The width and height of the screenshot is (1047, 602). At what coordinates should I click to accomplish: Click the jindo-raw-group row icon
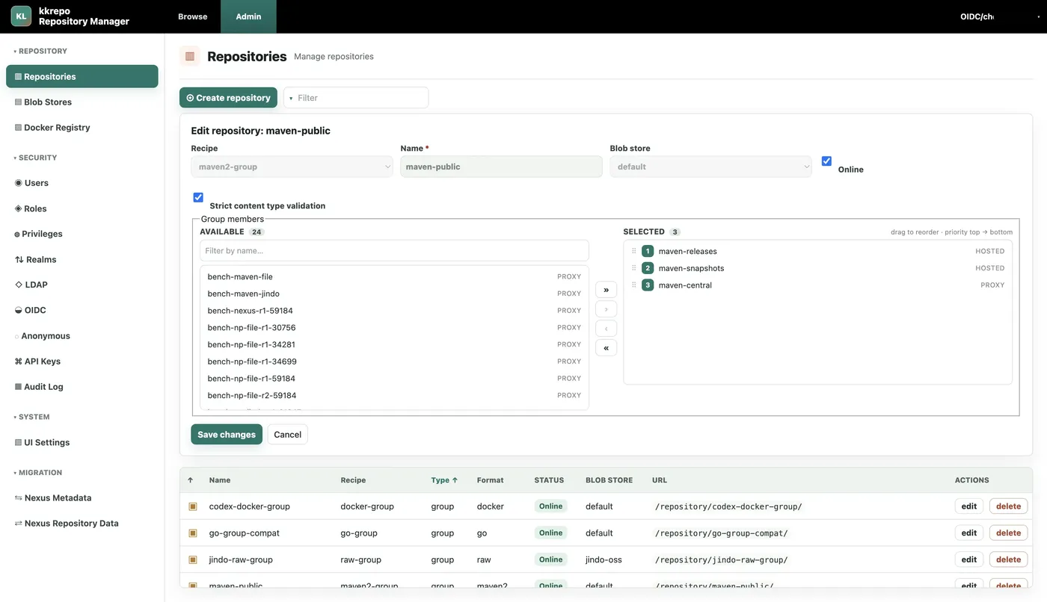[x=193, y=559]
